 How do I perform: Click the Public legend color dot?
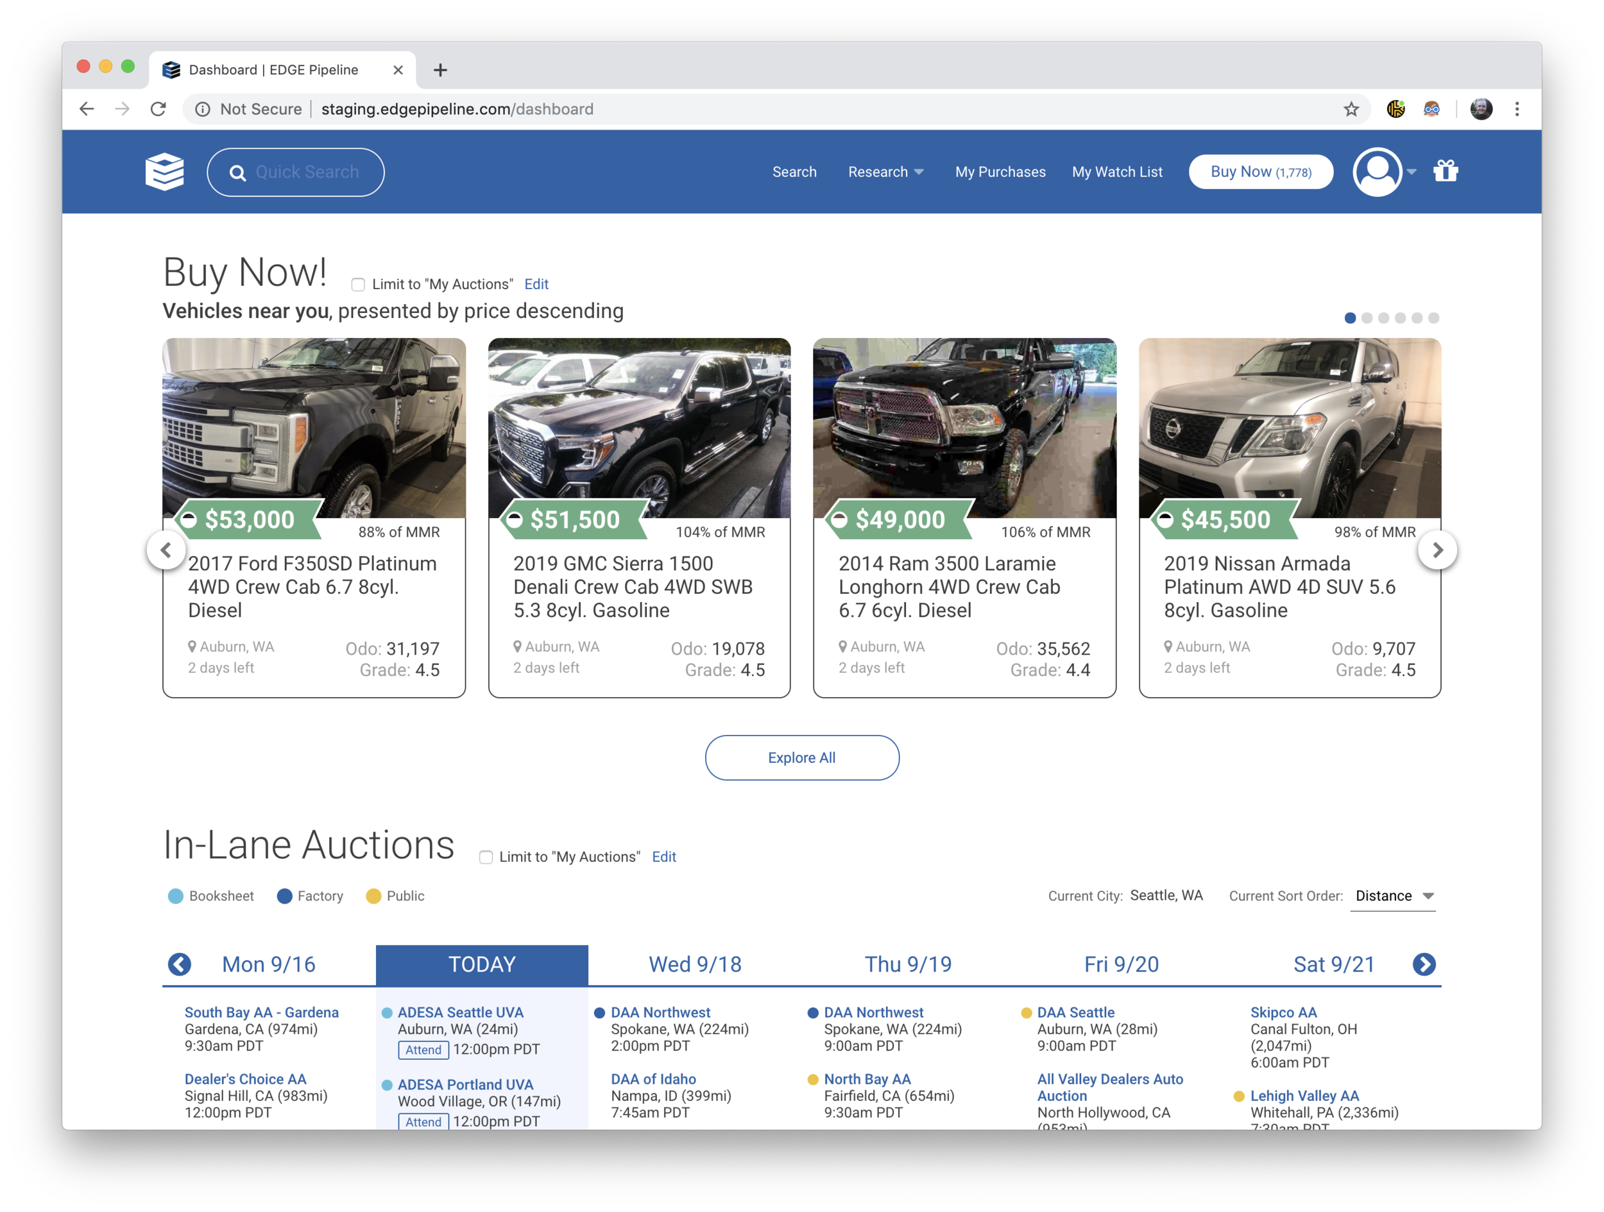point(373,896)
